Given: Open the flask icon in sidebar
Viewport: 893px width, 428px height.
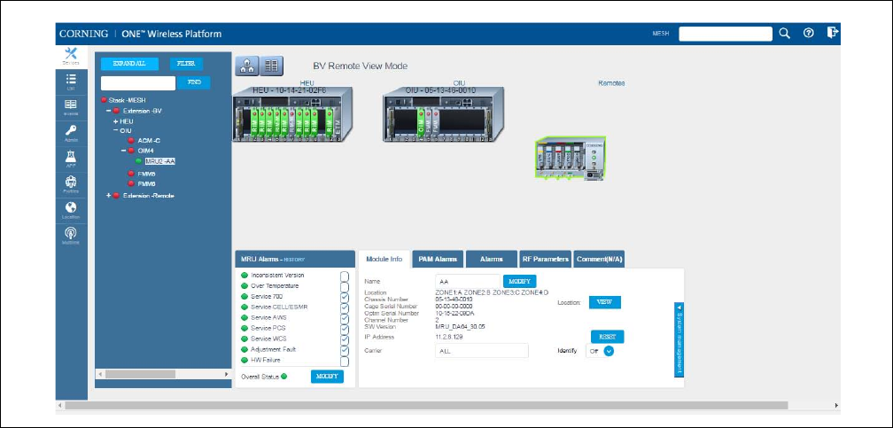Looking at the screenshot, I should coord(71,158).
